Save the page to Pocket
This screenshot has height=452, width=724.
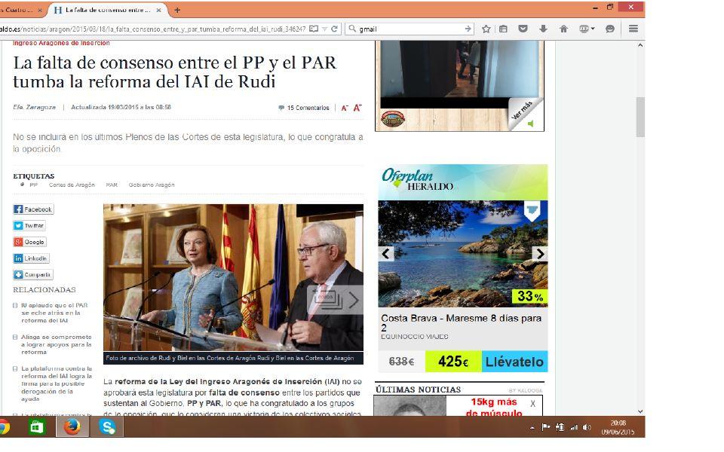tap(524, 28)
